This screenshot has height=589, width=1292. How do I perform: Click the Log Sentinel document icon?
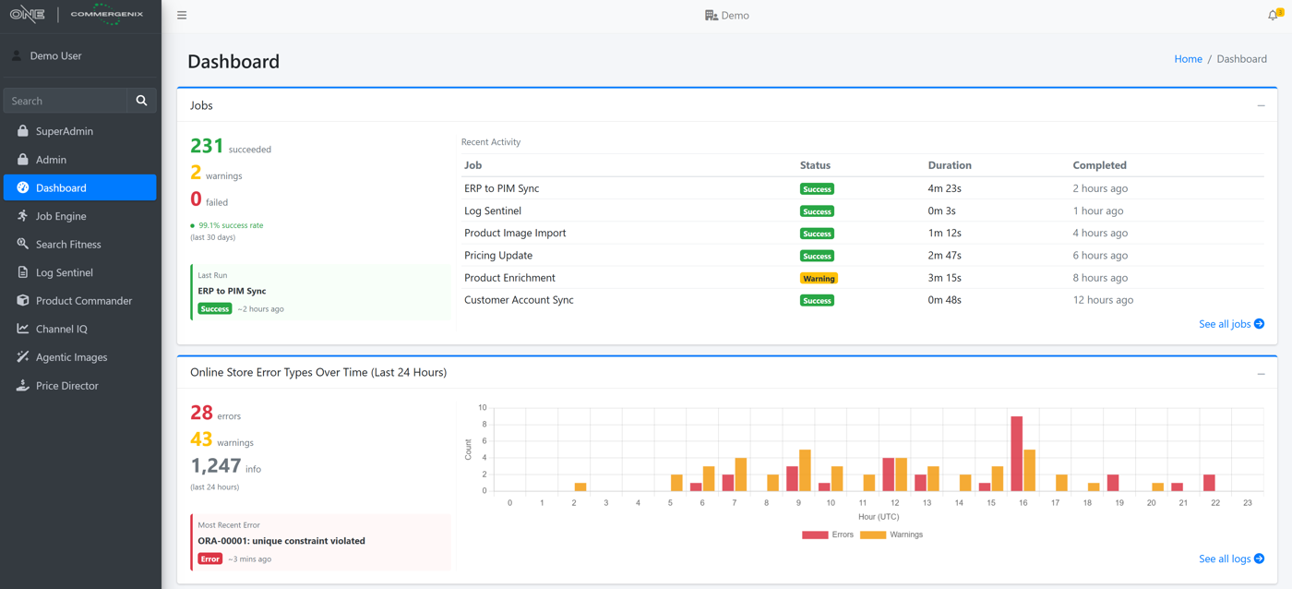[23, 272]
